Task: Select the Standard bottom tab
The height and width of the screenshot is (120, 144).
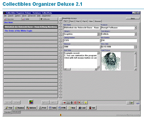Action: pos(7,112)
